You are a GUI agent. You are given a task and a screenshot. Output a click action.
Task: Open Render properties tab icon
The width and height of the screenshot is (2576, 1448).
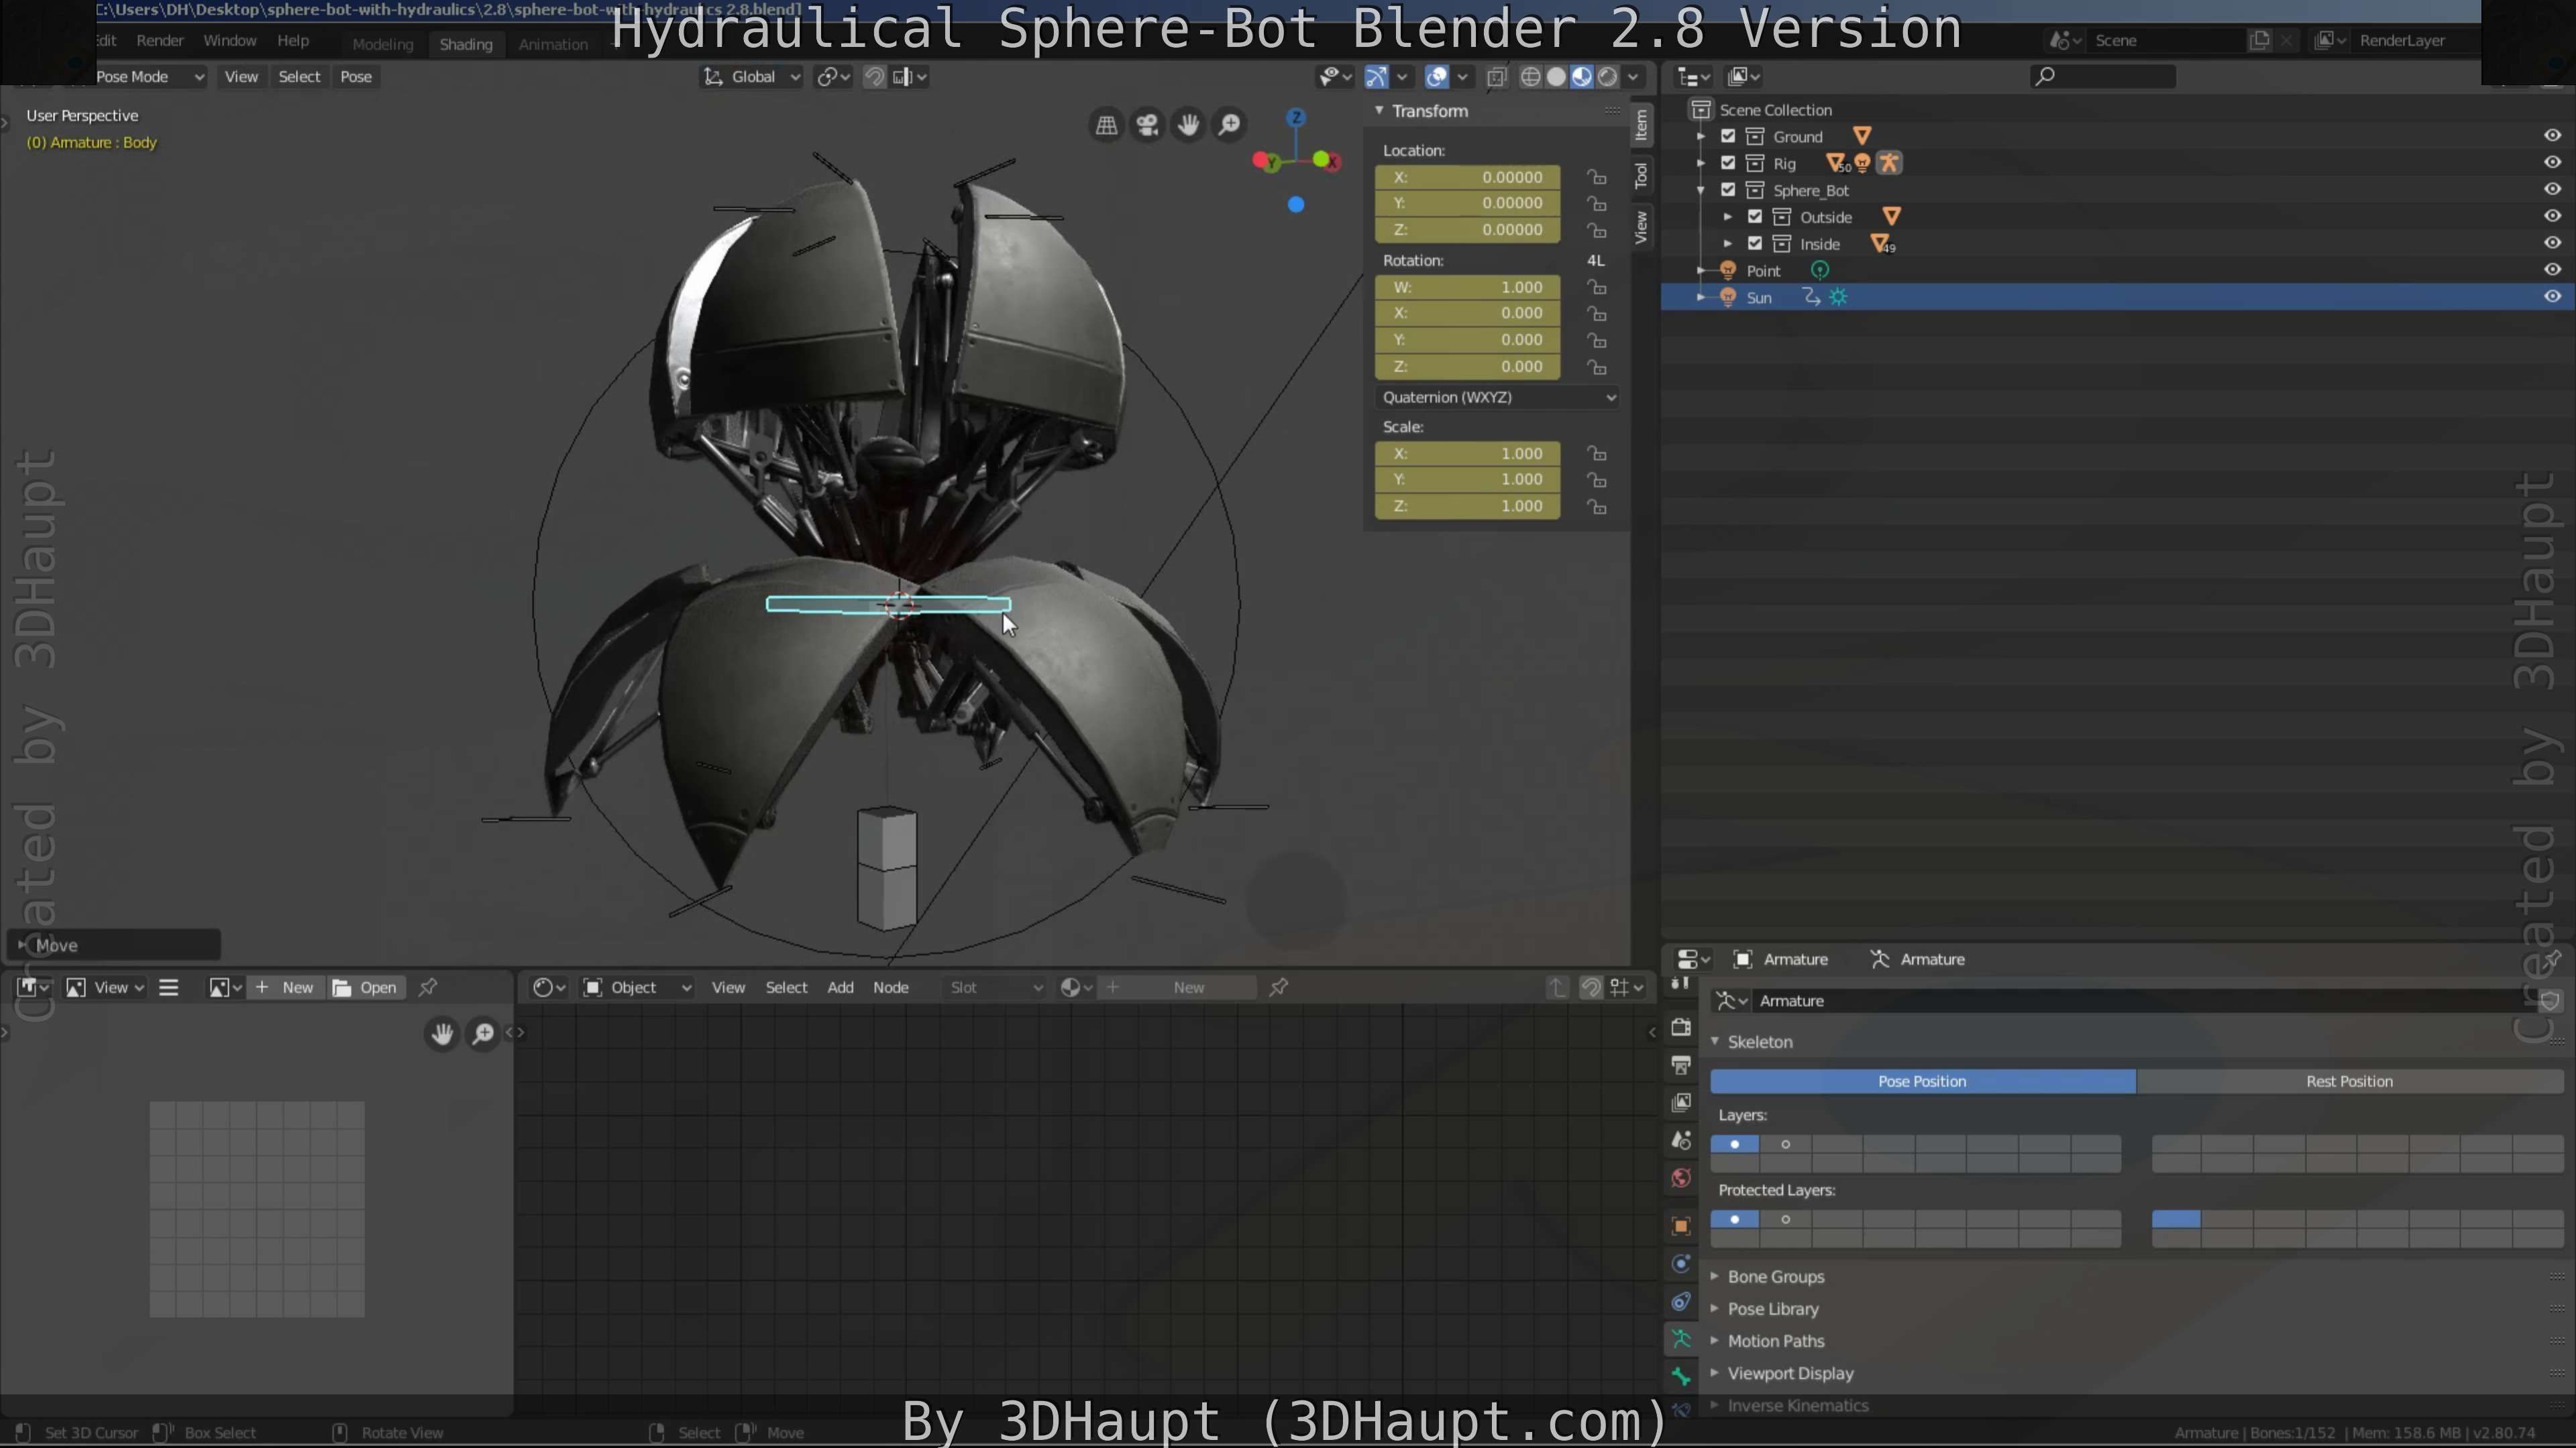pyautogui.click(x=1681, y=1027)
